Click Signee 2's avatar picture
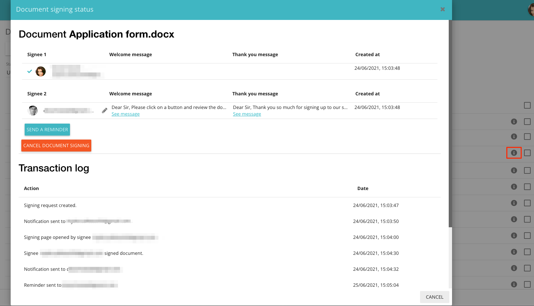 click(x=33, y=111)
